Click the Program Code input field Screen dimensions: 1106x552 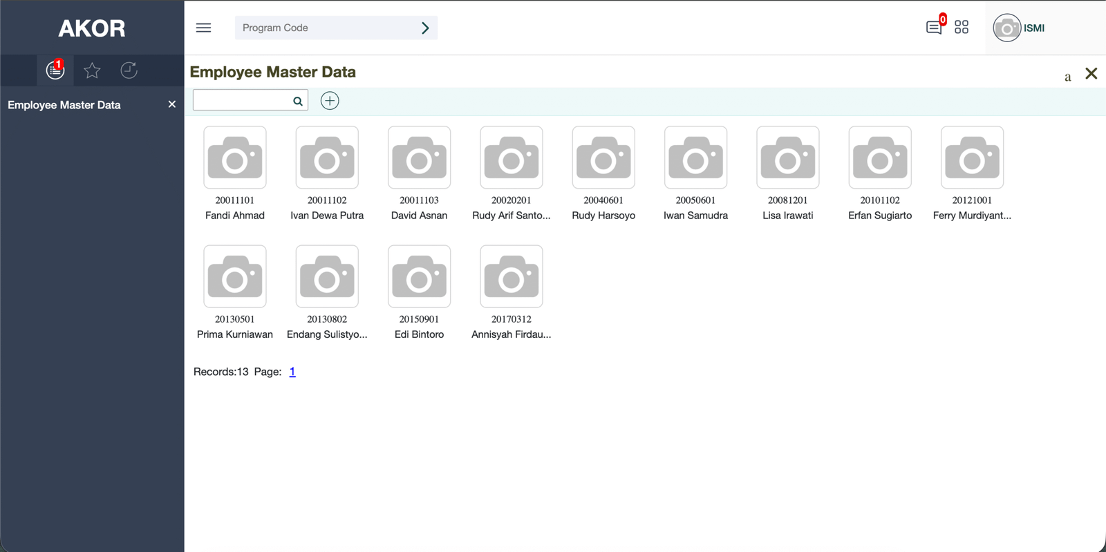325,28
